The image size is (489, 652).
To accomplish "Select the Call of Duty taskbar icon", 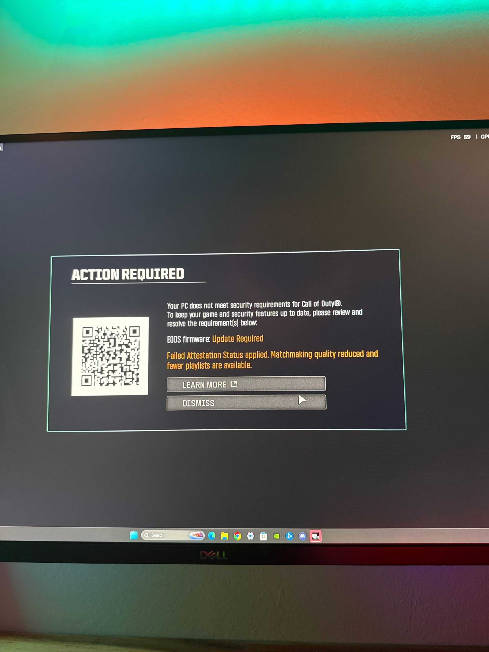I will tap(315, 536).
